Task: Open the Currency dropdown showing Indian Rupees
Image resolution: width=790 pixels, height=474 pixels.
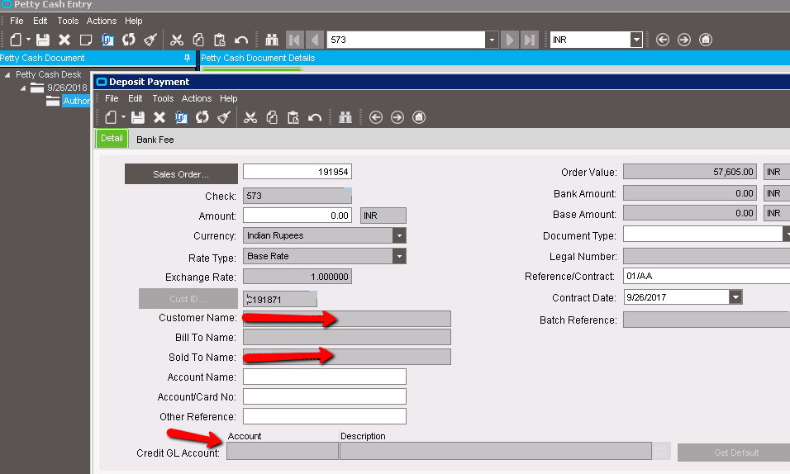Action: click(x=399, y=235)
